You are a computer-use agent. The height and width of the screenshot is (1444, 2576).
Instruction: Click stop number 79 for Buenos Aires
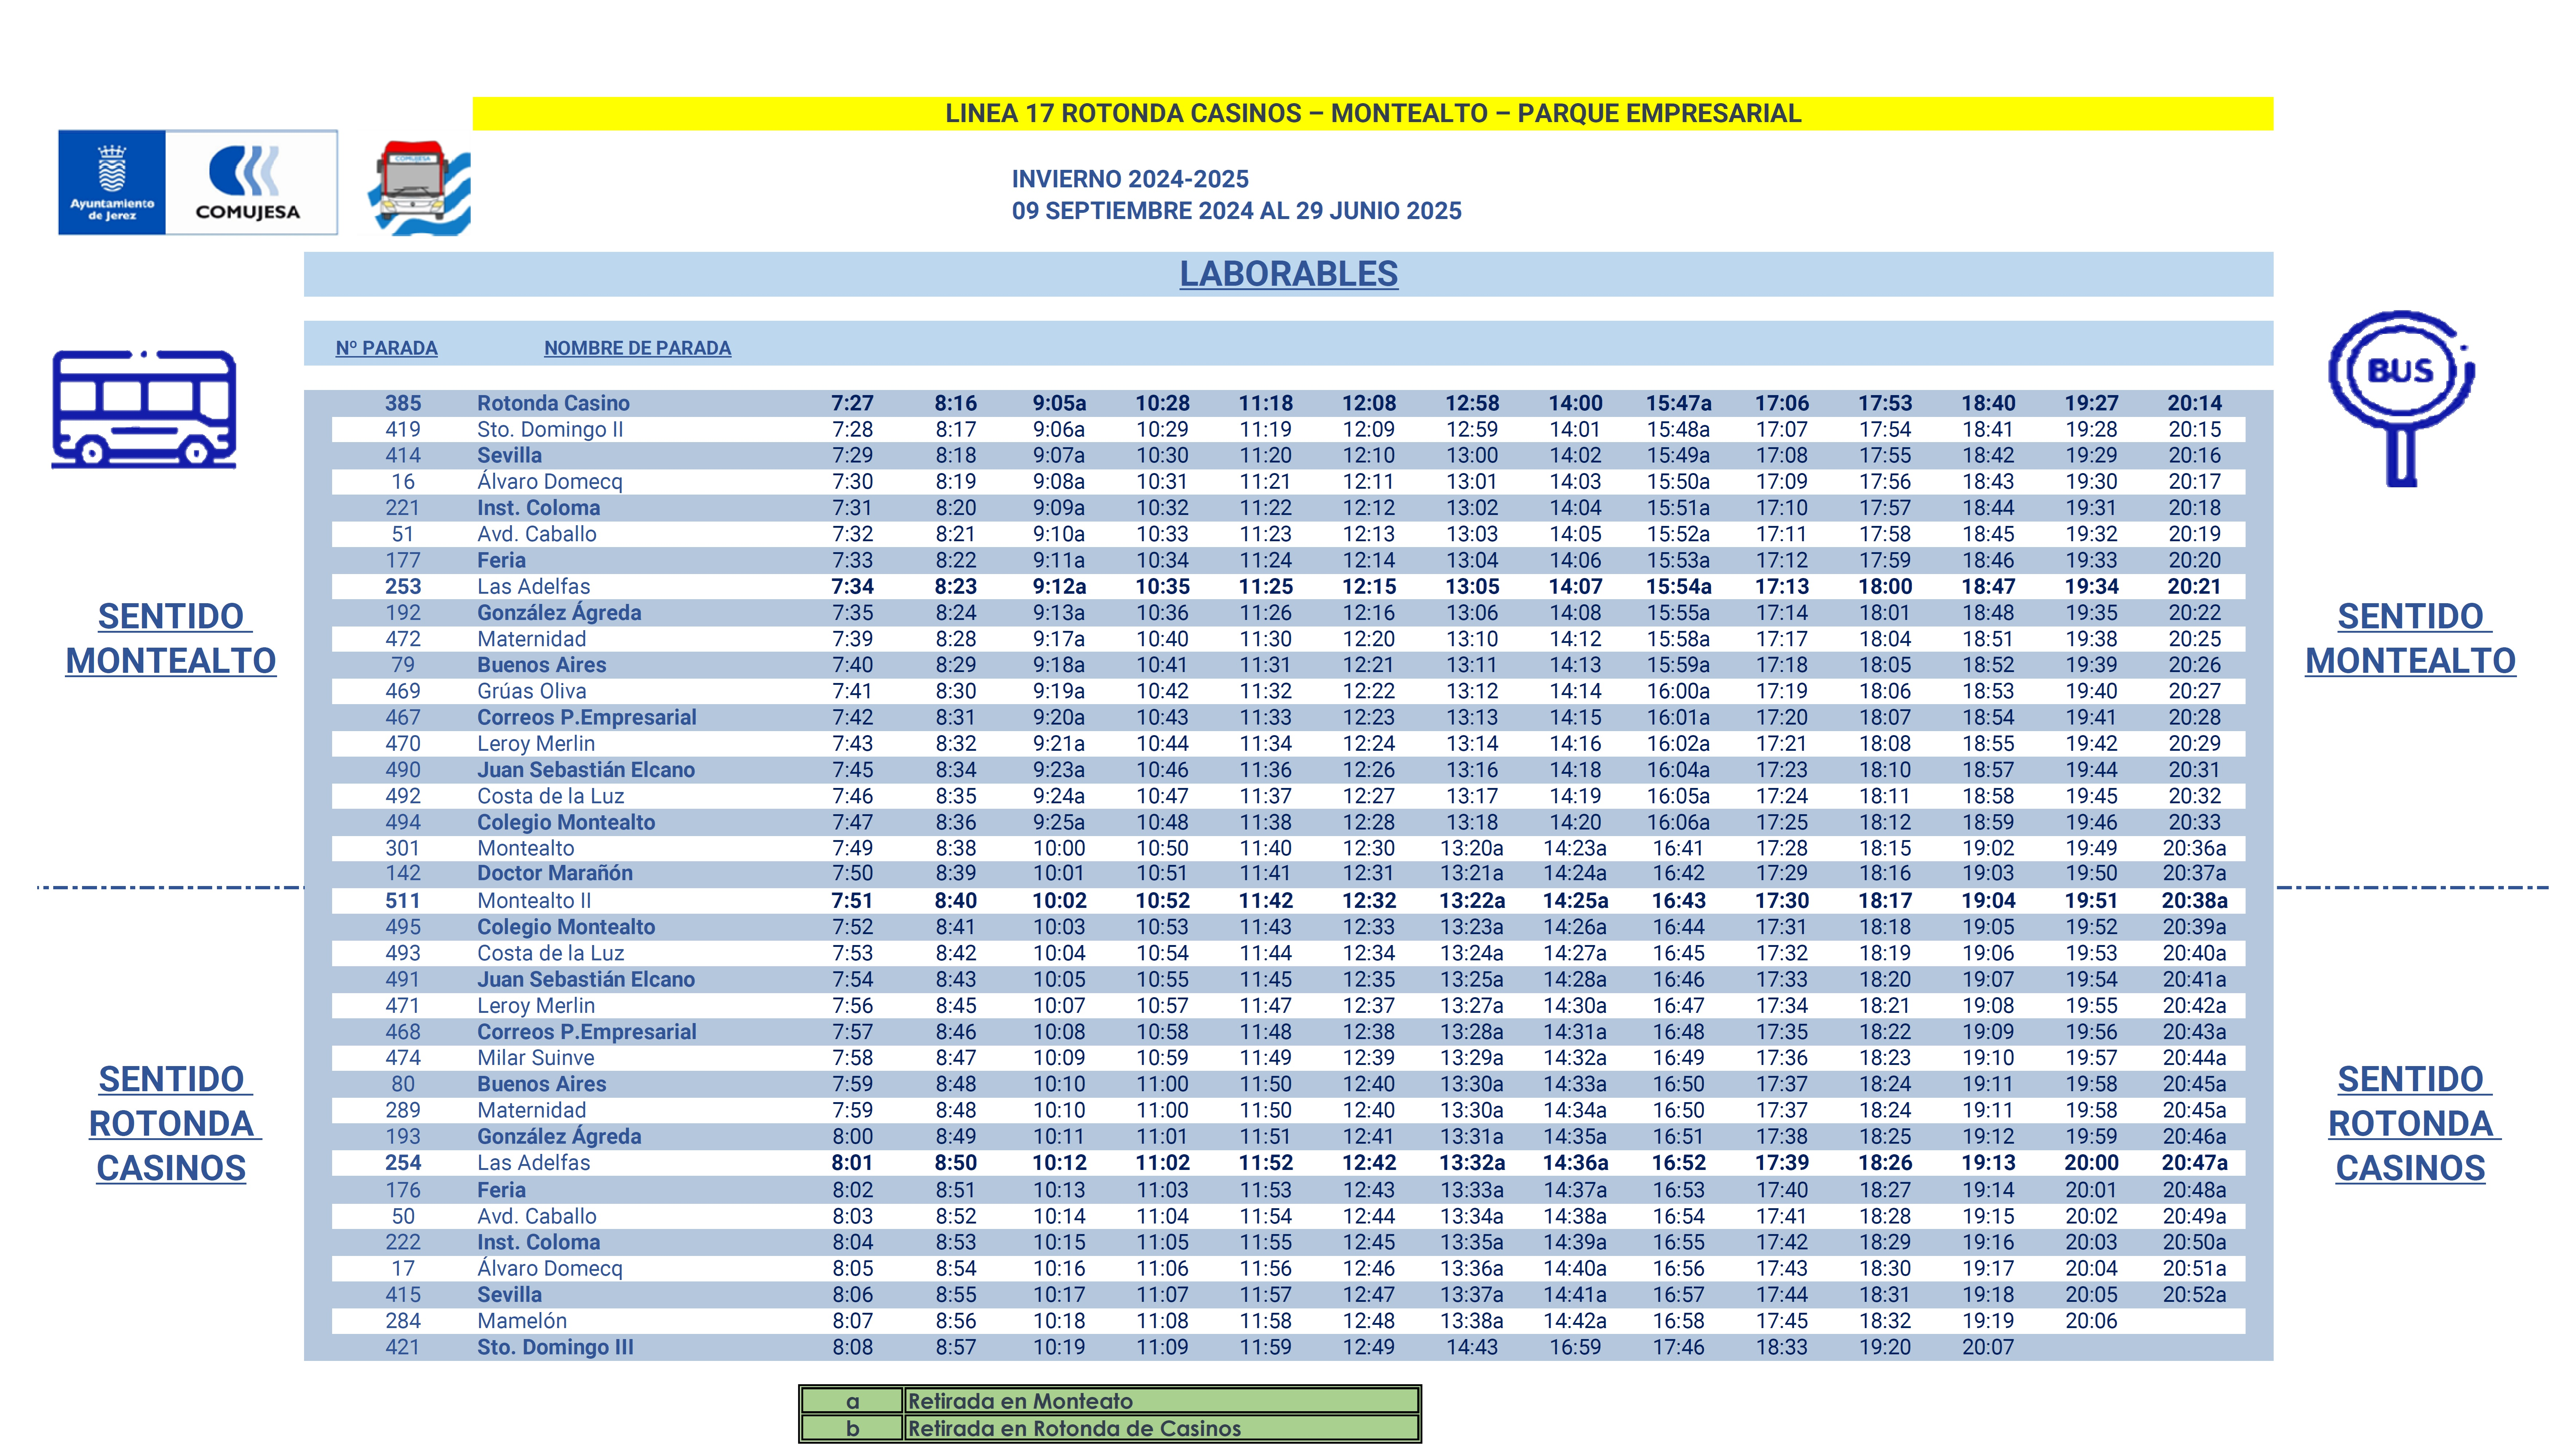[403, 665]
